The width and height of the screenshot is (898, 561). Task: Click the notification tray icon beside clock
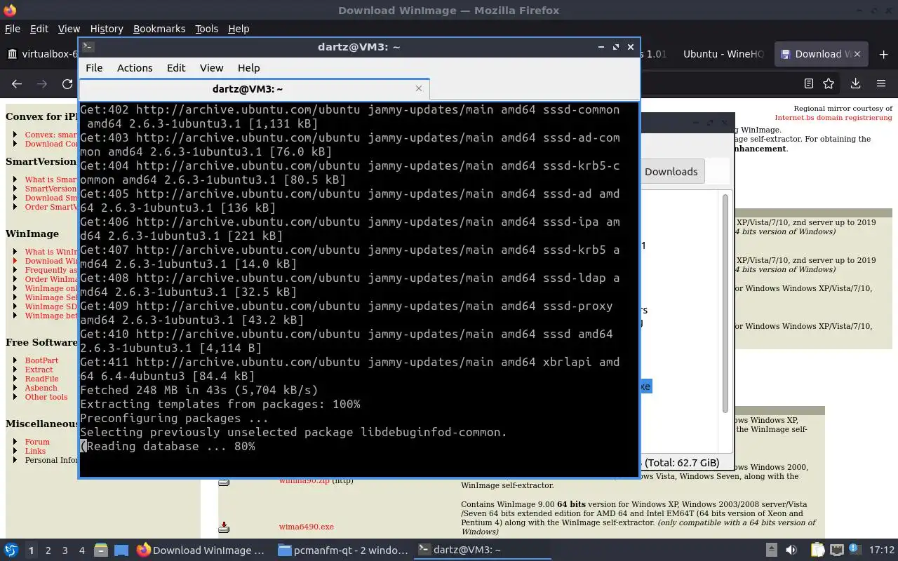coord(855,550)
